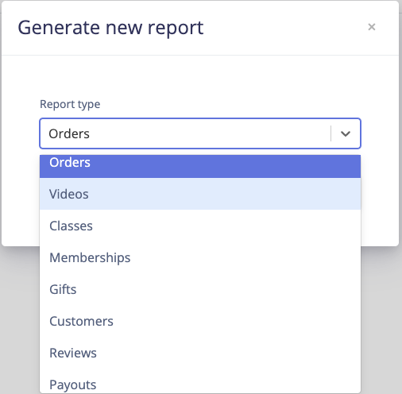Image resolution: width=402 pixels, height=394 pixels.
Task: Click blank modal area above Report type
Action: [200, 77]
